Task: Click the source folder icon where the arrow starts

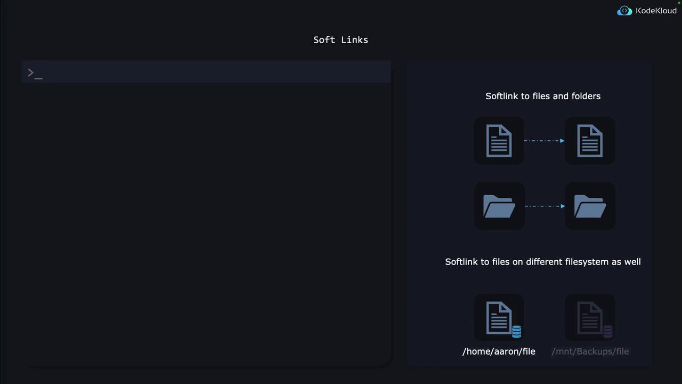Action: [x=499, y=206]
